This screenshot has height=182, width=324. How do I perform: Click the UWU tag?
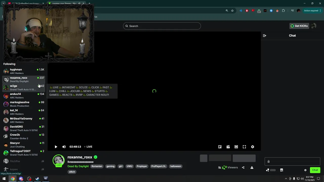coord(129,166)
